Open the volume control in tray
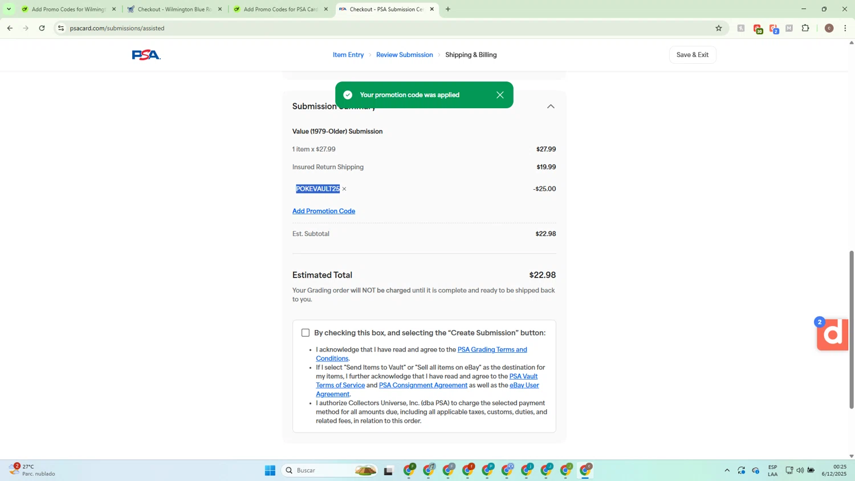The height and width of the screenshot is (481, 855). coord(800,470)
